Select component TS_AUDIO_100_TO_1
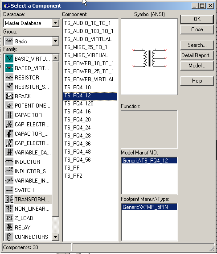 89,31
